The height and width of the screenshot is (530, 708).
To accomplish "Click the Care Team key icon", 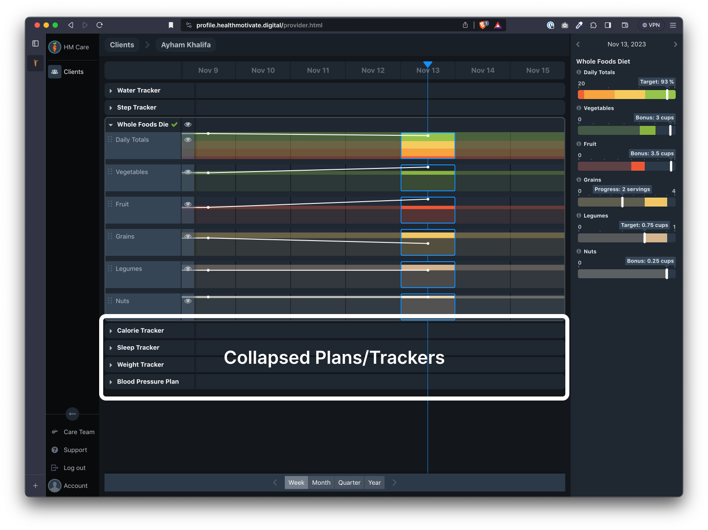I will [55, 432].
